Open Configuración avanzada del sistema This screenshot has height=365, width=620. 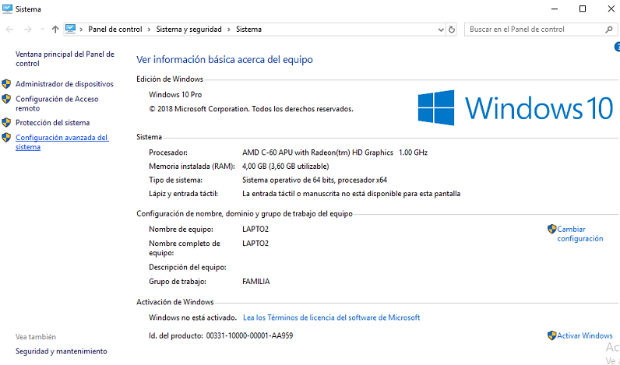(62, 142)
